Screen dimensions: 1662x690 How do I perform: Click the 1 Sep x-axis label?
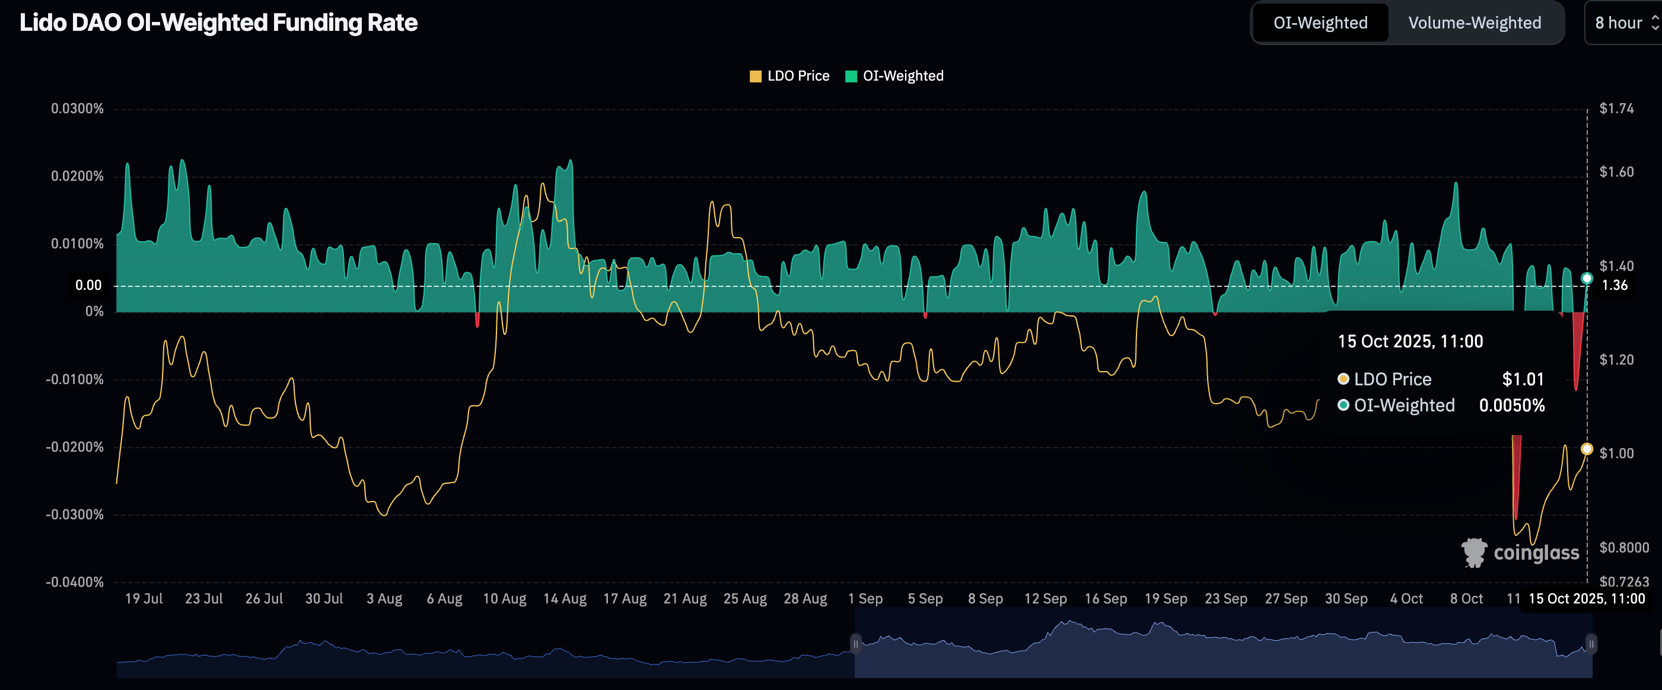coord(865,599)
